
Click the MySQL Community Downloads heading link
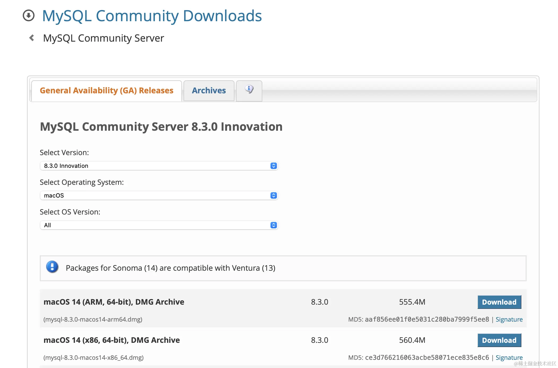click(152, 16)
